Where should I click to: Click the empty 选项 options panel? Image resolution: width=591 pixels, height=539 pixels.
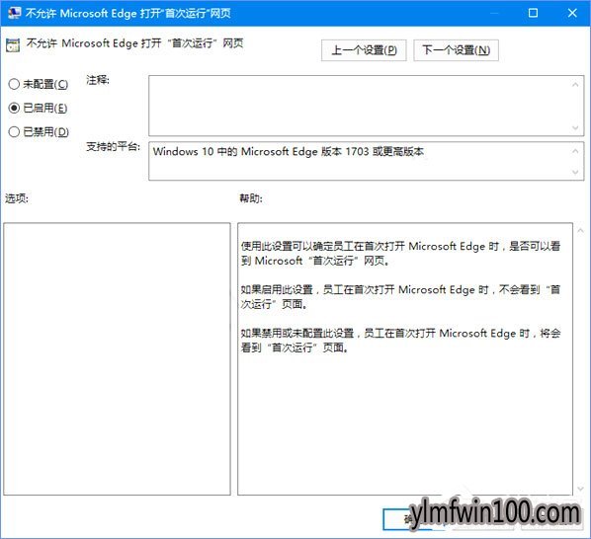[117, 358]
